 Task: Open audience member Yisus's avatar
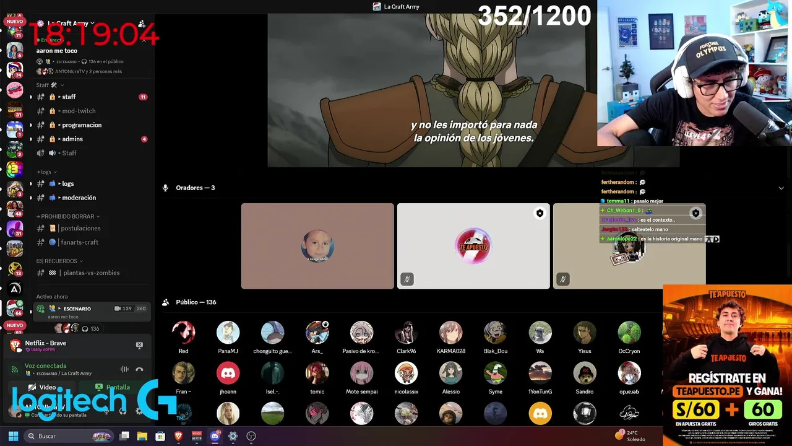coord(584,333)
